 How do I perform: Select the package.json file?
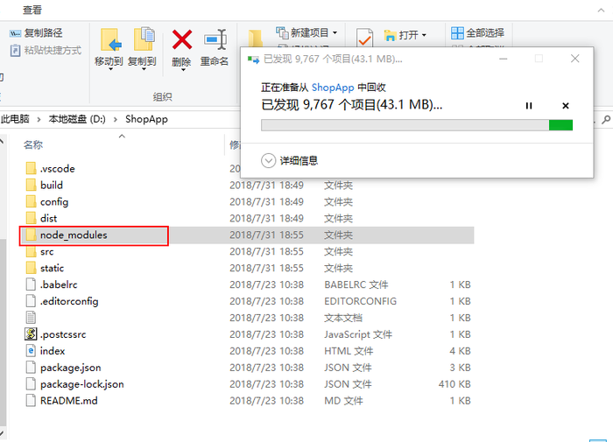point(70,368)
